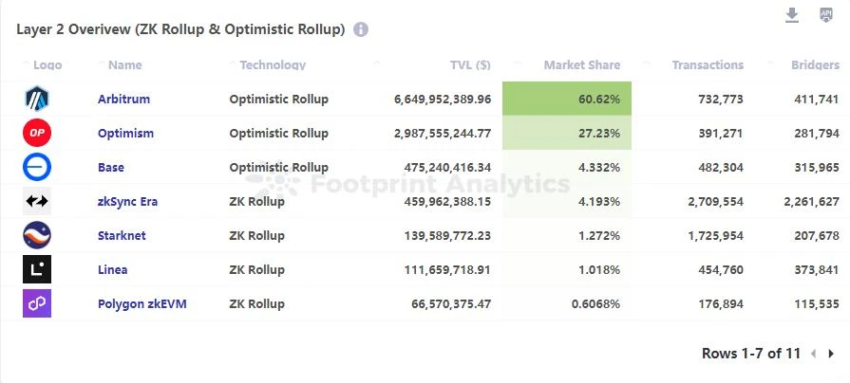
Task: Click the green 60.62% market share cell
Action: (x=567, y=99)
